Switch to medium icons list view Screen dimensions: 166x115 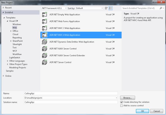pyautogui.click(x=111, y=8)
